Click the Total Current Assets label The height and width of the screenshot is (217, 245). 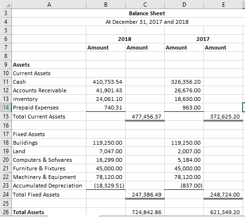point(39,117)
